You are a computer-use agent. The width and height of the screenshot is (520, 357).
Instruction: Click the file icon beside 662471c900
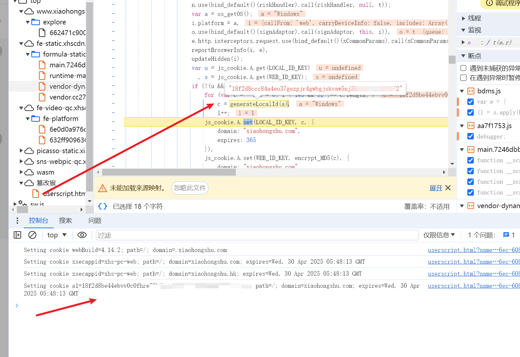click(x=42, y=33)
